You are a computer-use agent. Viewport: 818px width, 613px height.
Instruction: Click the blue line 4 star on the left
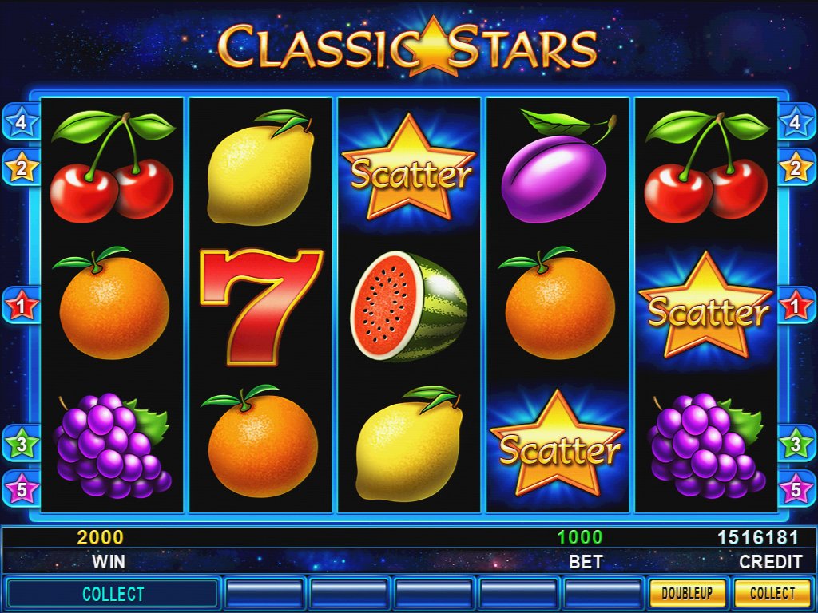[x=21, y=122]
